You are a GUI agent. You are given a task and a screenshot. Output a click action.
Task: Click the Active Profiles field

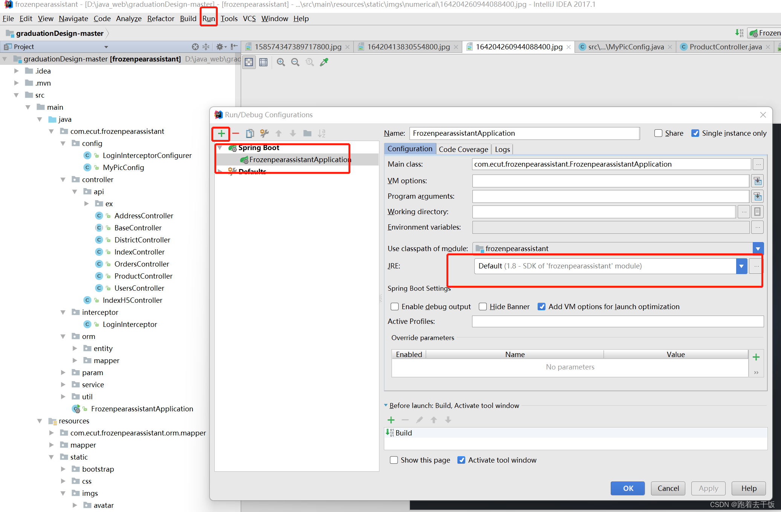[617, 322]
